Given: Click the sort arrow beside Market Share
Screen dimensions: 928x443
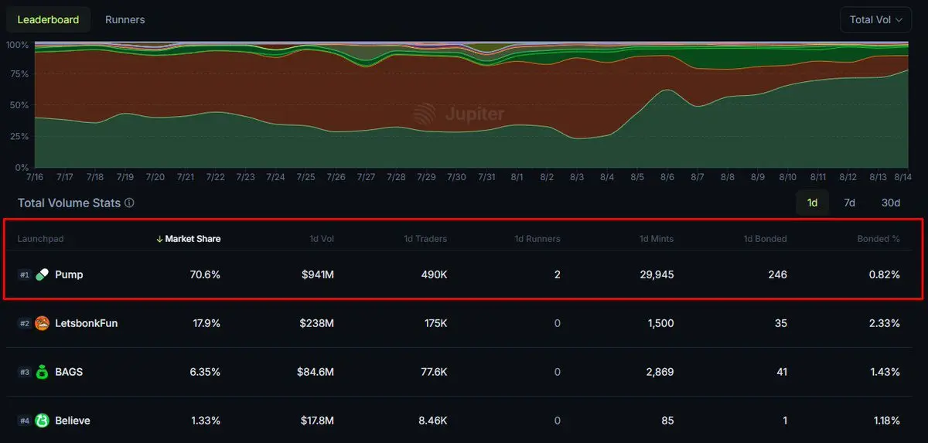Looking at the screenshot, I should coord(159,239).
